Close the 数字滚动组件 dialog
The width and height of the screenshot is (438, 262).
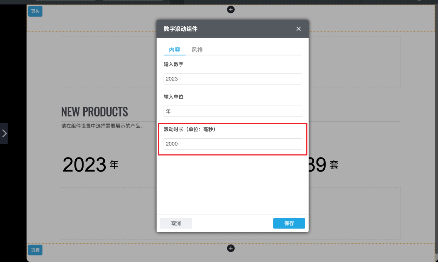298,29
